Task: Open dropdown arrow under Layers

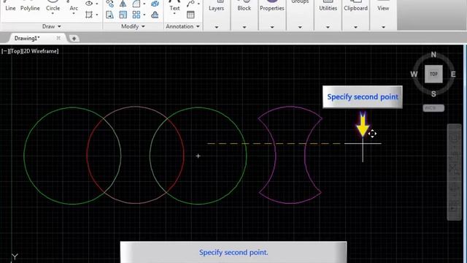Action: pos(217,27)
